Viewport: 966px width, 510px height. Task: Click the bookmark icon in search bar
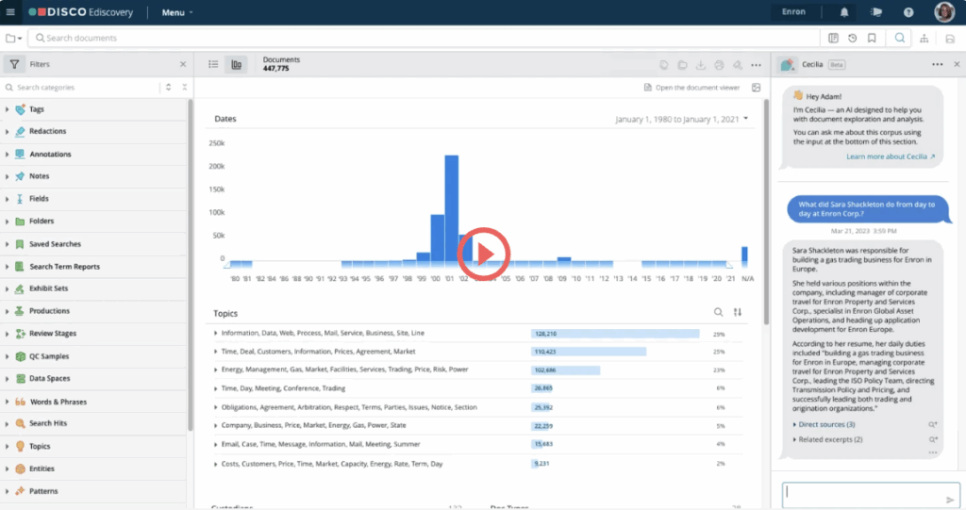[872, 39]
